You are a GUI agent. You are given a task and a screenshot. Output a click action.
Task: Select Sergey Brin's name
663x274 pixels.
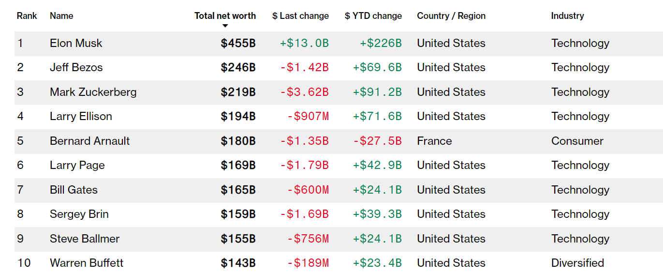click(x=79, y=214)
